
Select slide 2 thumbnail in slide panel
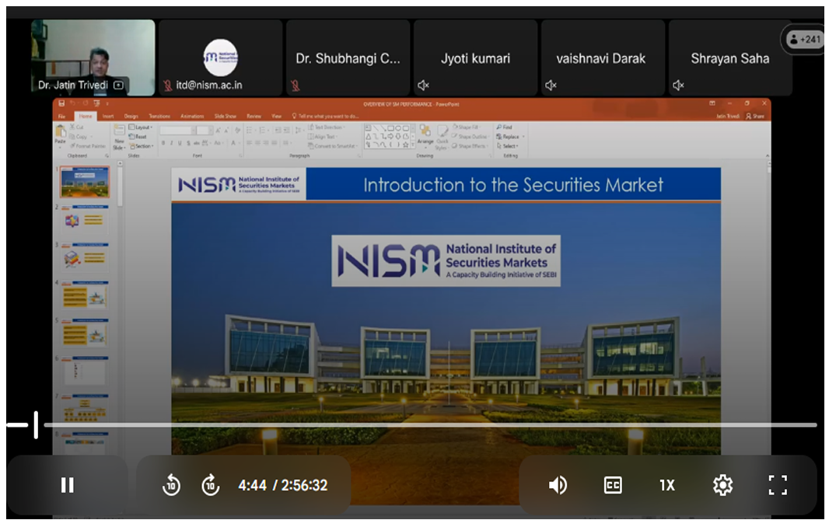click(85, 220)
